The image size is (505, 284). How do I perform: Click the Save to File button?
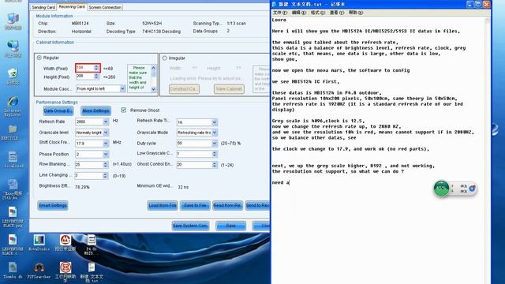point(195,205)
